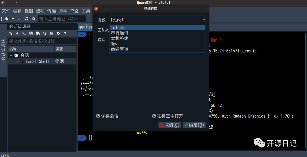Open the 脚本 menu

63,11
